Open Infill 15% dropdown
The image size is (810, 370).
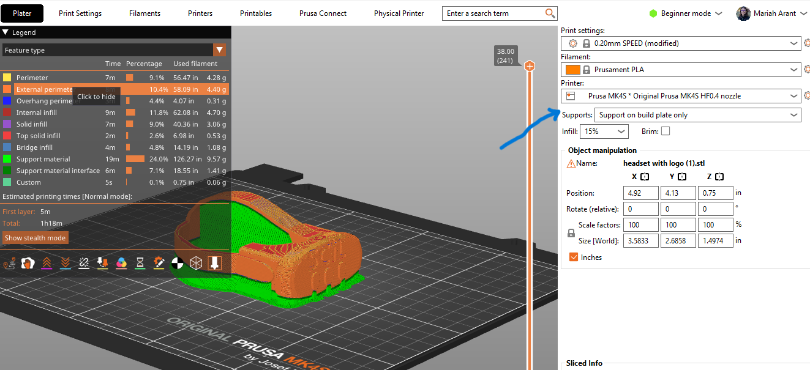tap(604, 131)
